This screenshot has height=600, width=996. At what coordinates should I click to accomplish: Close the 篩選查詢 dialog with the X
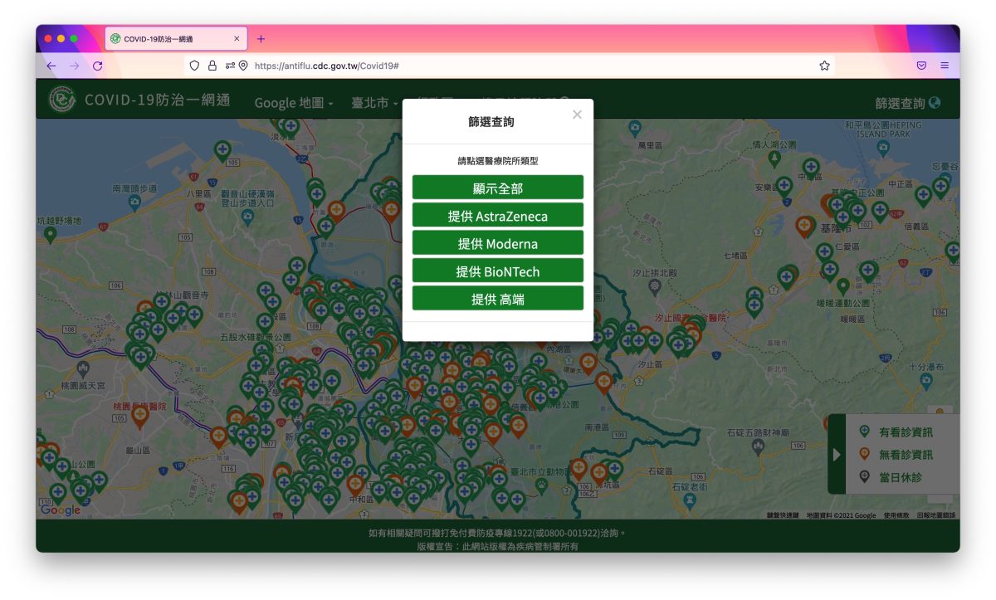coord(577,115)
